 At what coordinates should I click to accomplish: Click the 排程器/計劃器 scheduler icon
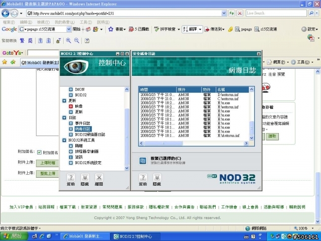point(71,152)
